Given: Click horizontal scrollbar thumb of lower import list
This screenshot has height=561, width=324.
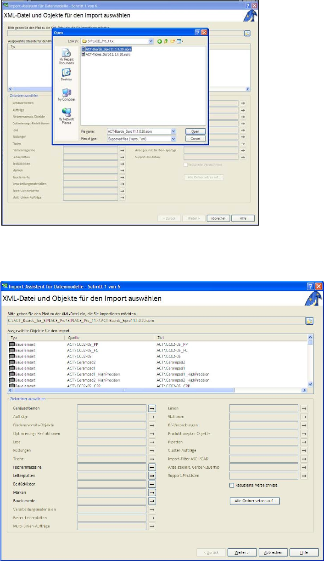Looking at the screenshot, I should 123,390.
